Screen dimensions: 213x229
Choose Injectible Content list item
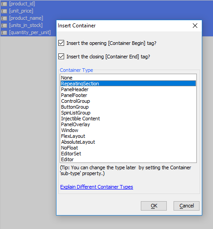pos(128,119)
